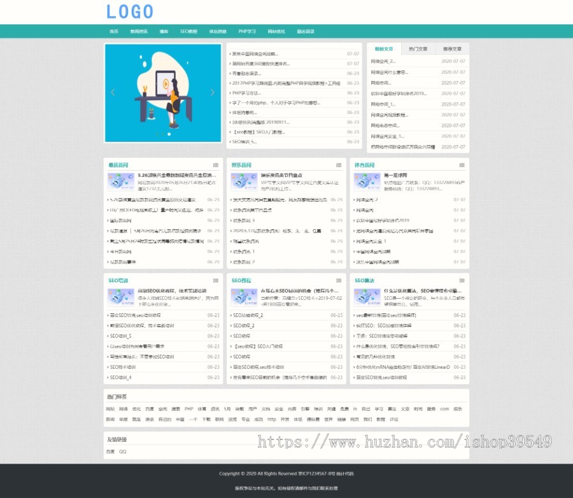The width and height of the screenshot is (573, 498).
Task: Open SEO培训_5 in SEO培训 panel
Action: pyautogui.click(x=120, y=336)
